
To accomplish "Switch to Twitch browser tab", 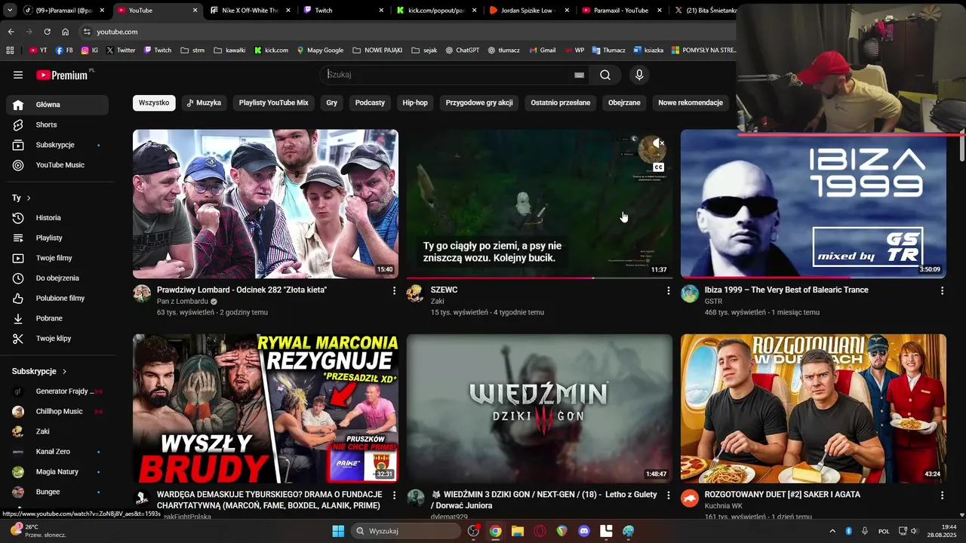I will [343, 11].
